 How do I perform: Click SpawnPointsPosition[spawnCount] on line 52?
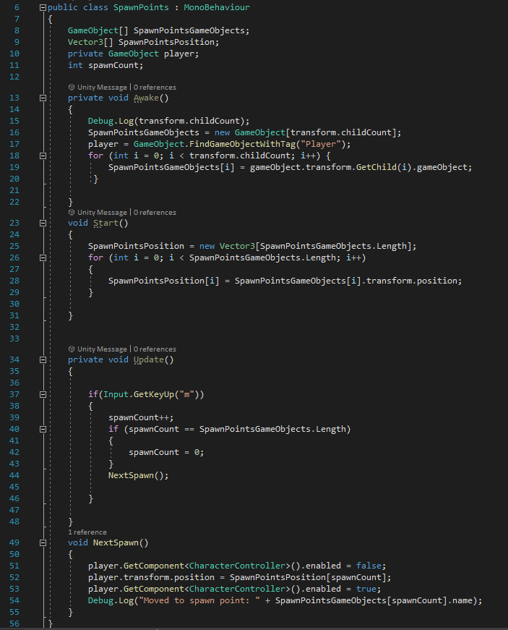(x=308, y=577)
